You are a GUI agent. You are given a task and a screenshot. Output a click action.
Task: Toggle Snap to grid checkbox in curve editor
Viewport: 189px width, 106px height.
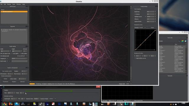[133, 101]
